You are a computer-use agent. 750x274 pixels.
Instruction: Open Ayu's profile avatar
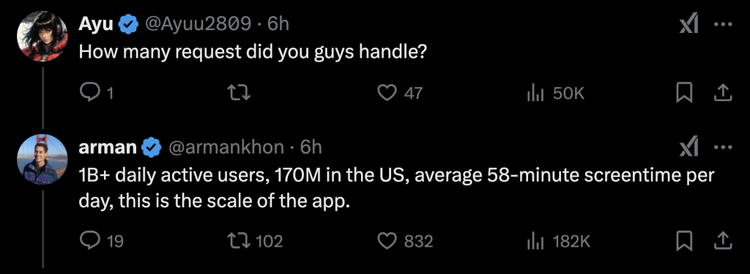[x=42, y=37]
